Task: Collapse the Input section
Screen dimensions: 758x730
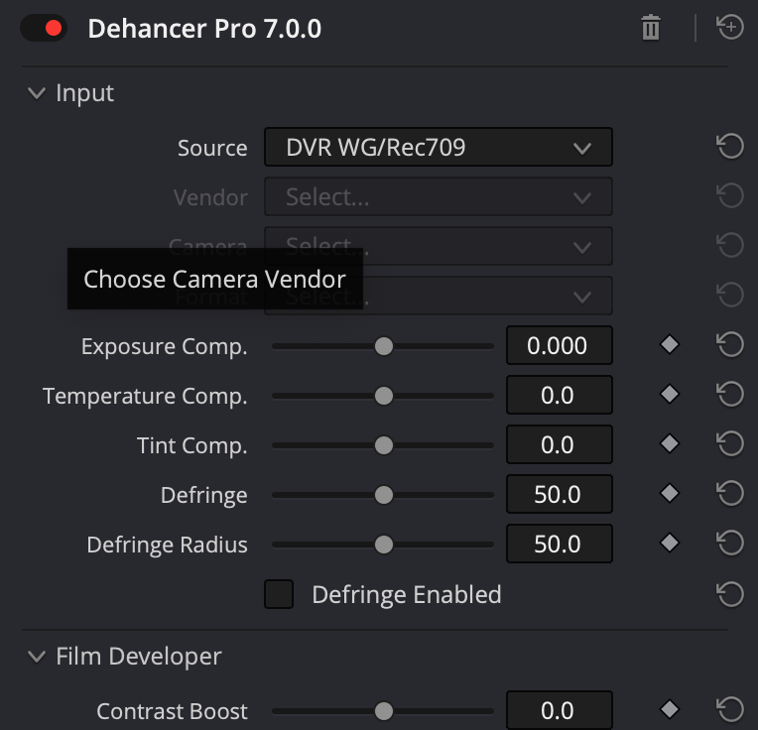Action: pos(37,93)
